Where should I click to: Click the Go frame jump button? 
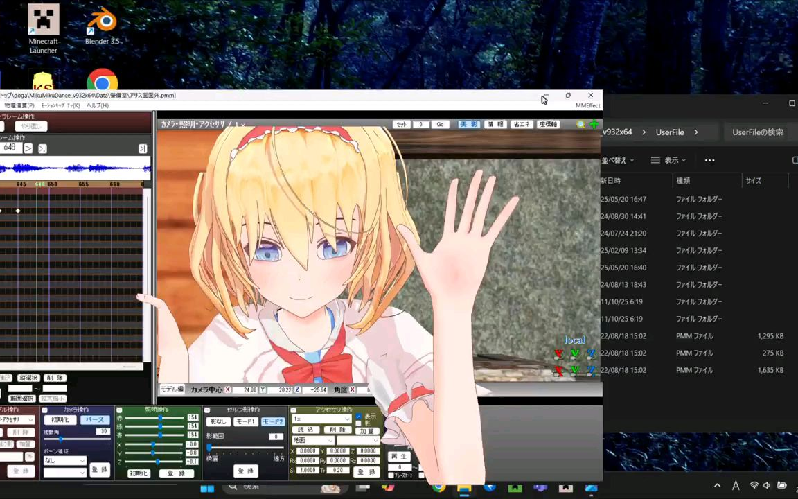pos(441,124)
